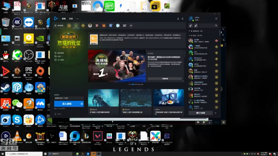The image size is (278, 156).
Task: Click the Chats and Groups button
Action: 201,113
